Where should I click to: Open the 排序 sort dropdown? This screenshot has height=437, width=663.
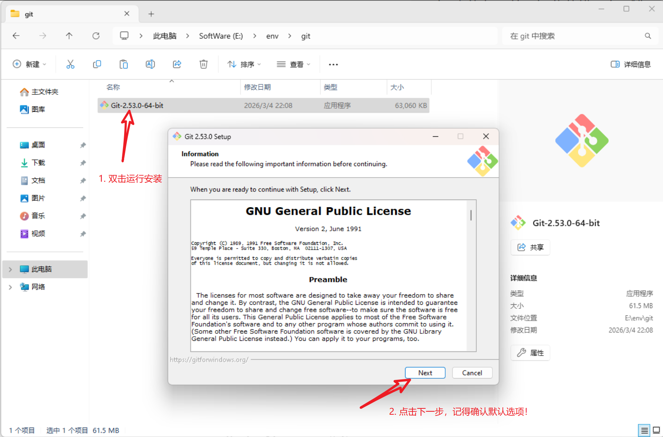[244, 64]
